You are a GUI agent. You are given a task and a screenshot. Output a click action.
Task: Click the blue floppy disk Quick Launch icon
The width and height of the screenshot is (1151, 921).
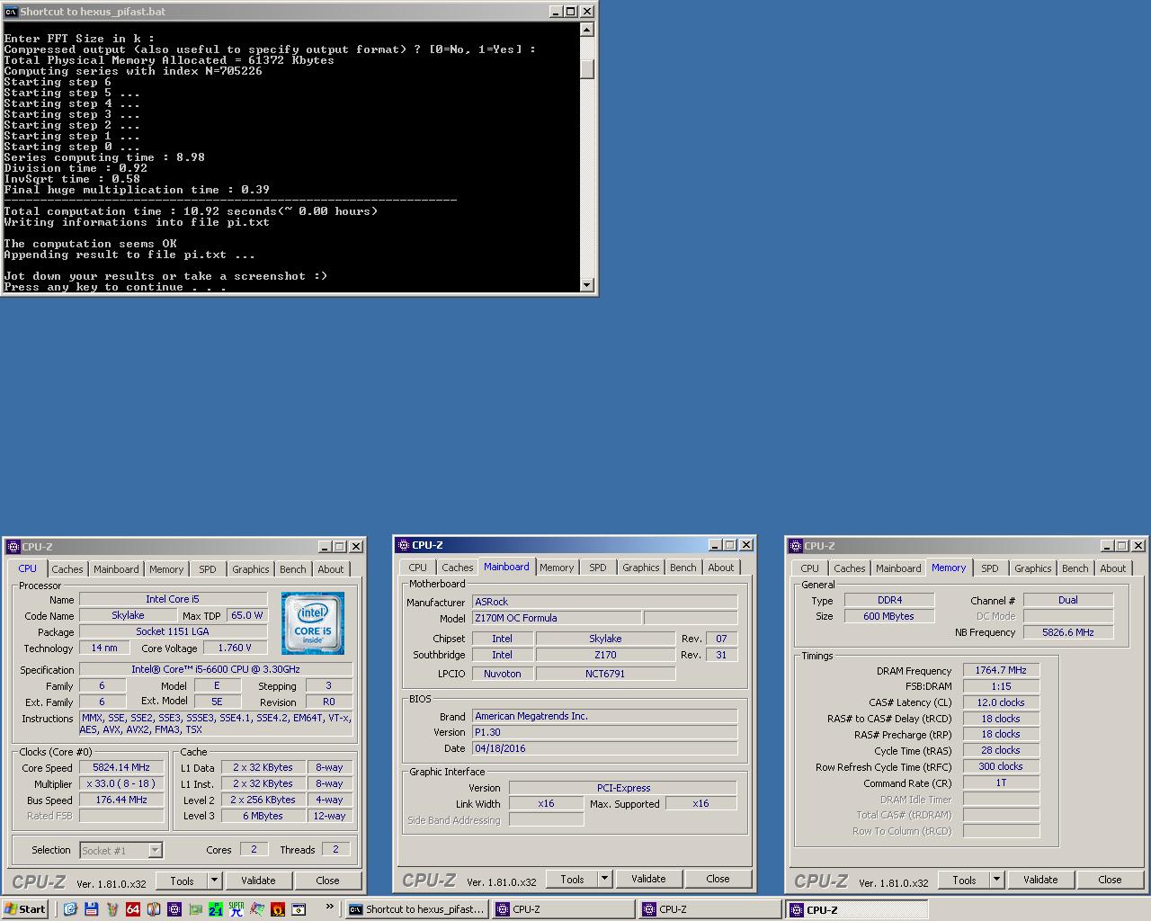91,909
